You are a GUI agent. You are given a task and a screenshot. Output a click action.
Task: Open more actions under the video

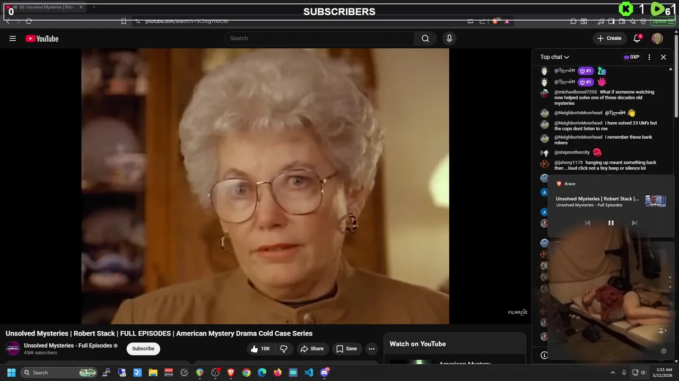371,349
